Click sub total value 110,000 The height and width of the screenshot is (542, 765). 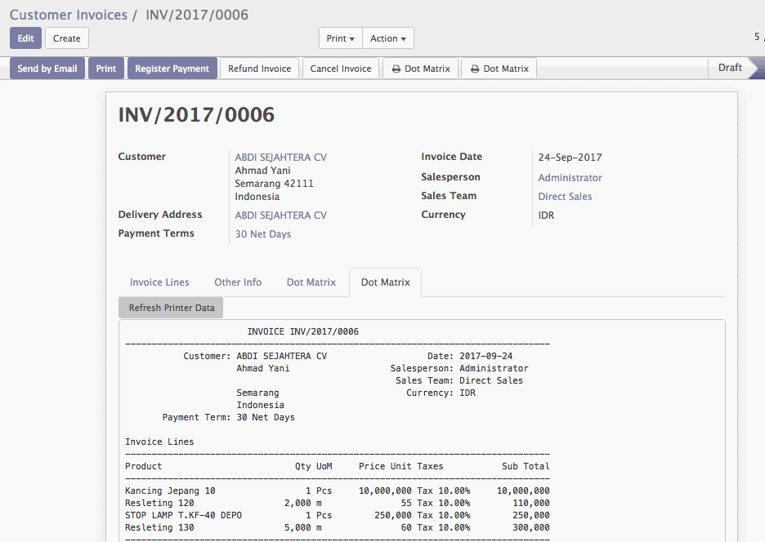pos(530,503)
